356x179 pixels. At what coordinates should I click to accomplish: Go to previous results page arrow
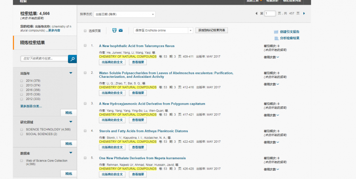256,13
